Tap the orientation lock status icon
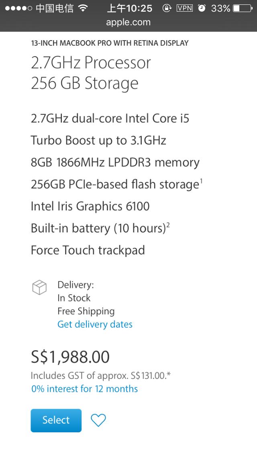 tap(167, 8)
